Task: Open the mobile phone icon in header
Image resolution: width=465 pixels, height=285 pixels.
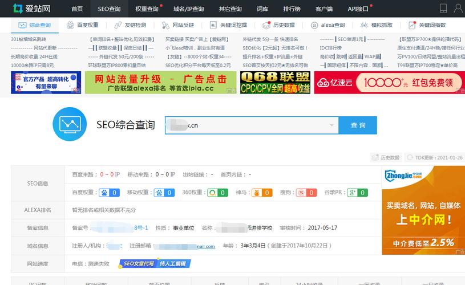Action: (x=443, y=9)
